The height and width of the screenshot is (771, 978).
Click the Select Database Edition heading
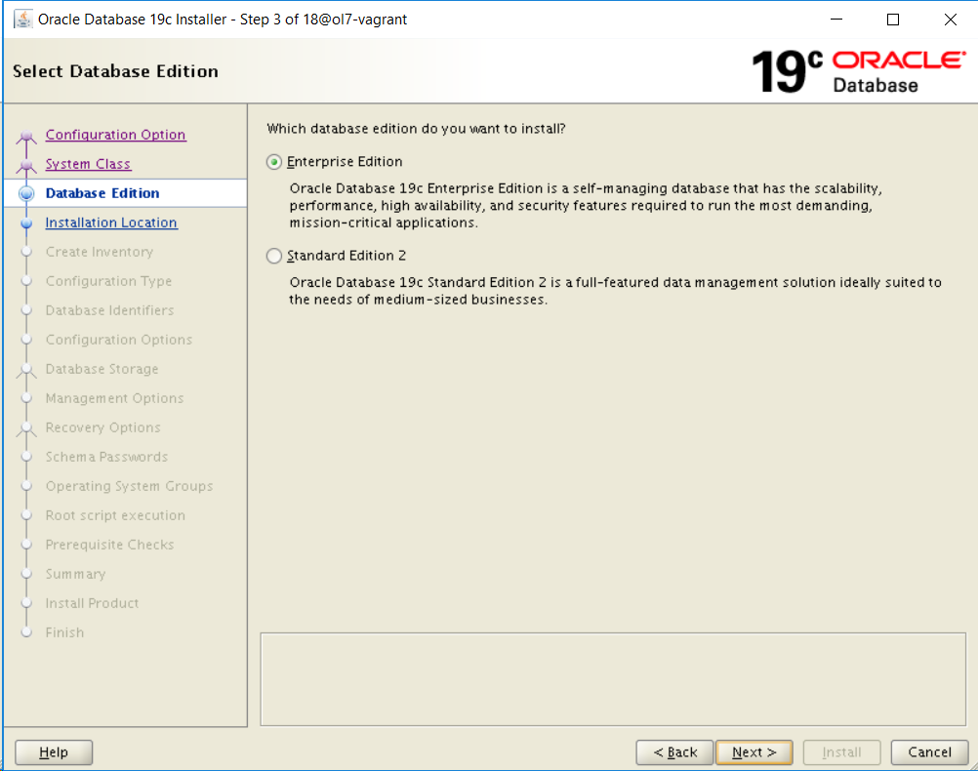pyautogui.click(x=115, y=72)
